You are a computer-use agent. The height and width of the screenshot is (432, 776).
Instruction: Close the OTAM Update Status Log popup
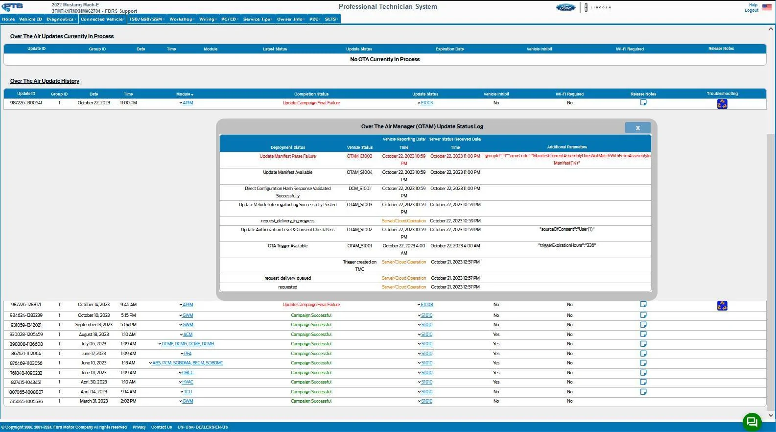click(637, 128)
